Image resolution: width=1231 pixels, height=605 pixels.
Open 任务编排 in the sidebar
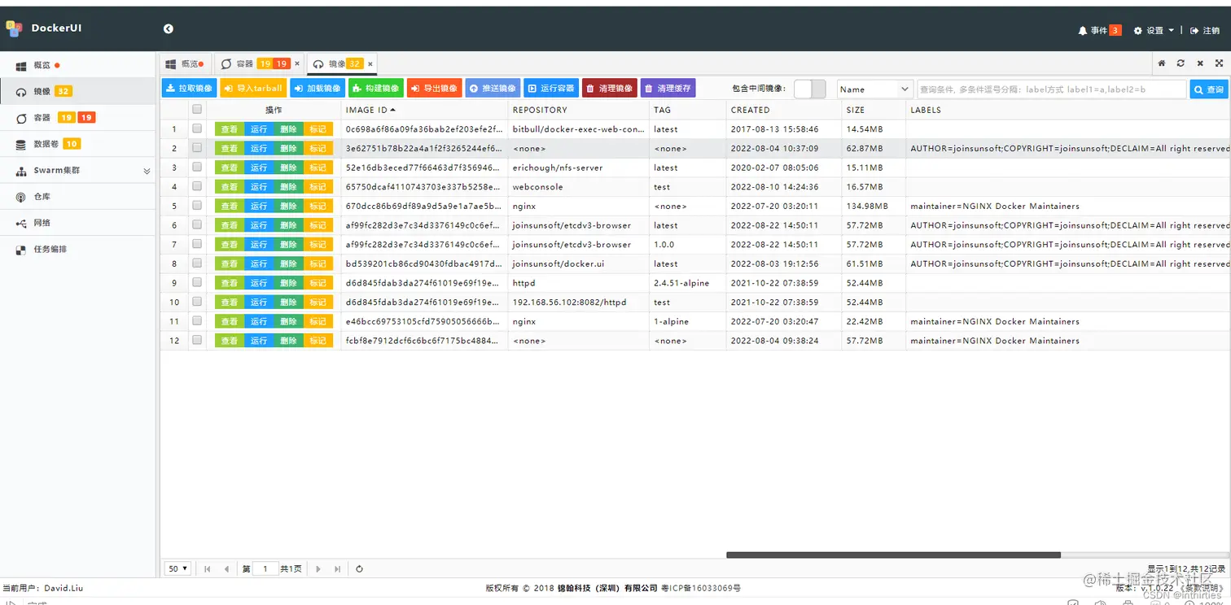(77, 250)
